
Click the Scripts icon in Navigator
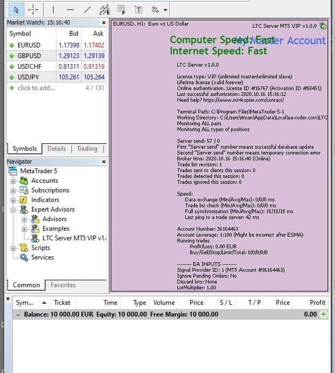coord(24,248)
